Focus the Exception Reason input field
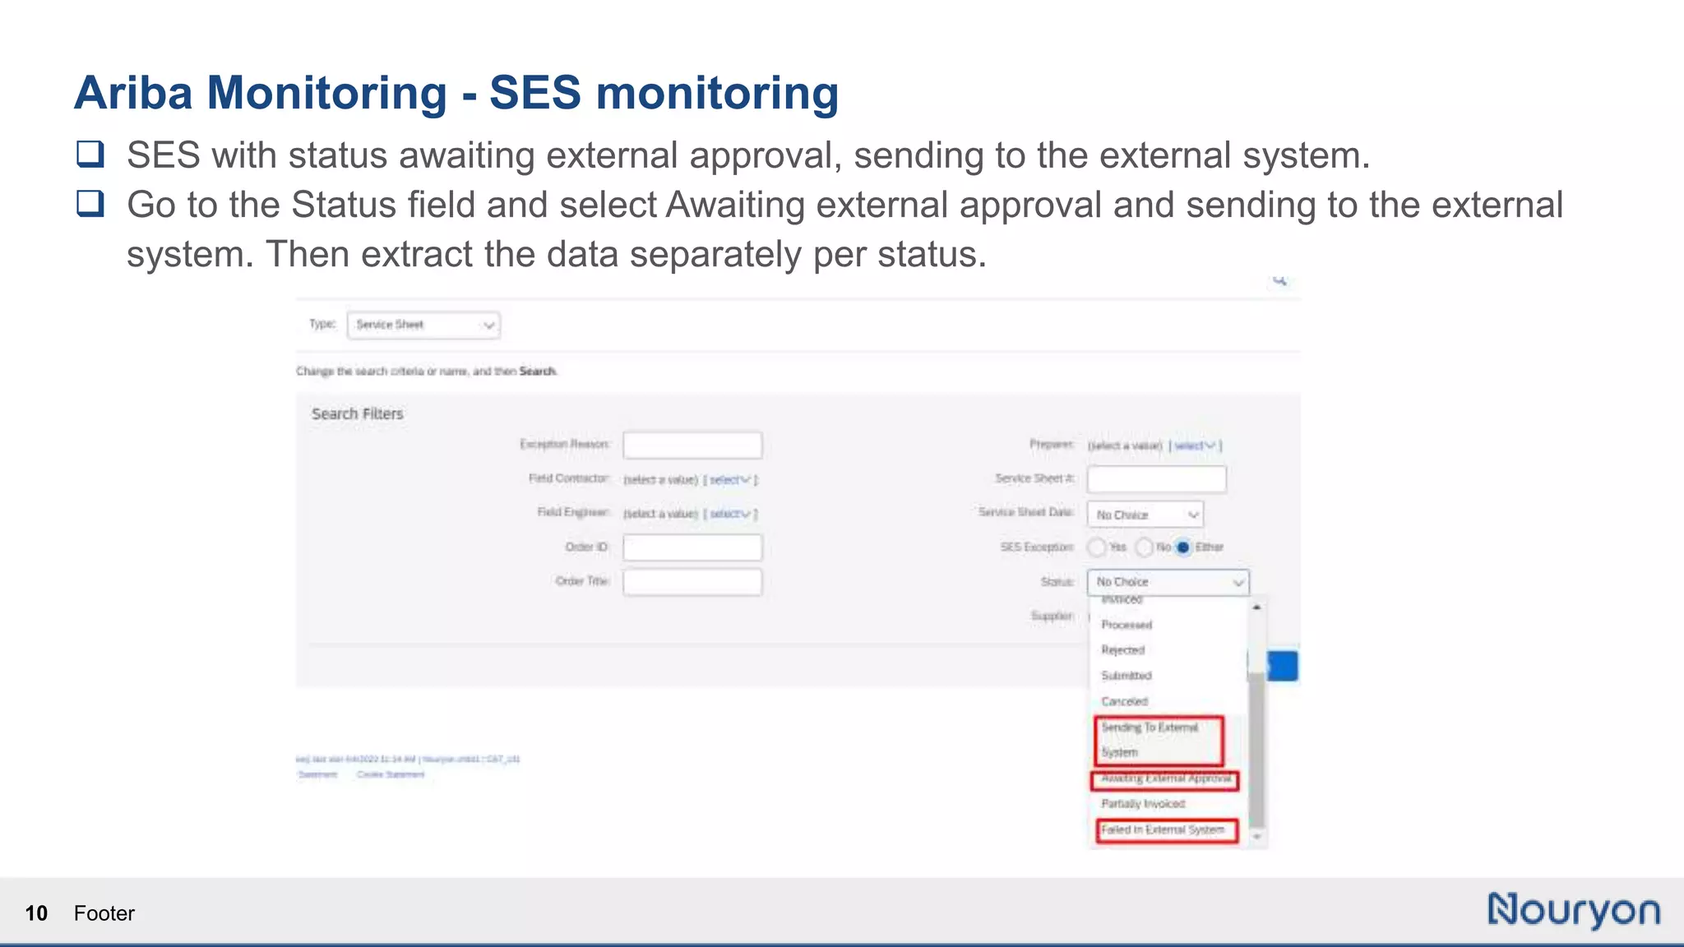 [692, 445]
